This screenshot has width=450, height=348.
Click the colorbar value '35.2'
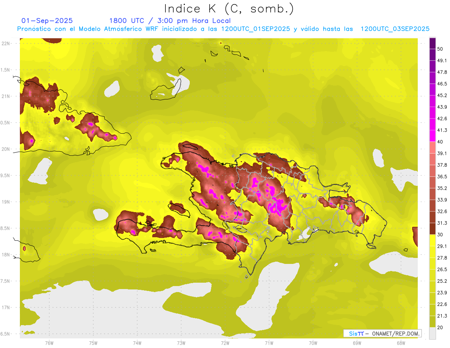coord(442,188)
